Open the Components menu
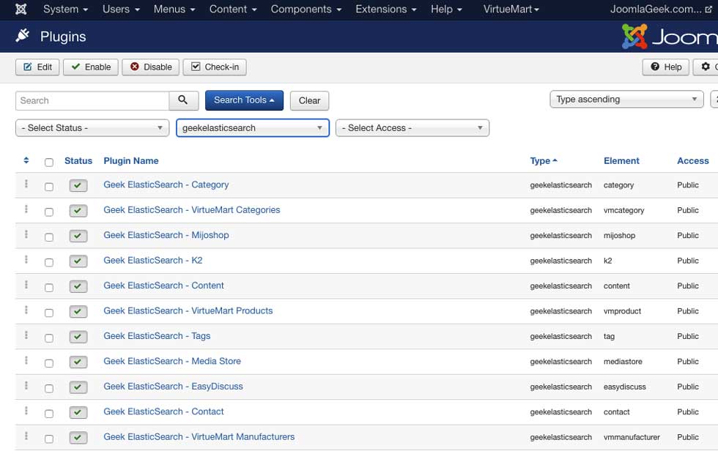Screen dimensions: 718x451 tap(306, 9)
